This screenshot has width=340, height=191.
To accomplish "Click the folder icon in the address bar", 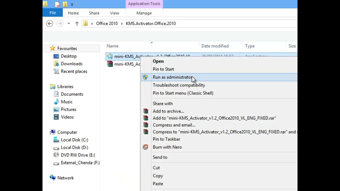I will tap(85, 24).
